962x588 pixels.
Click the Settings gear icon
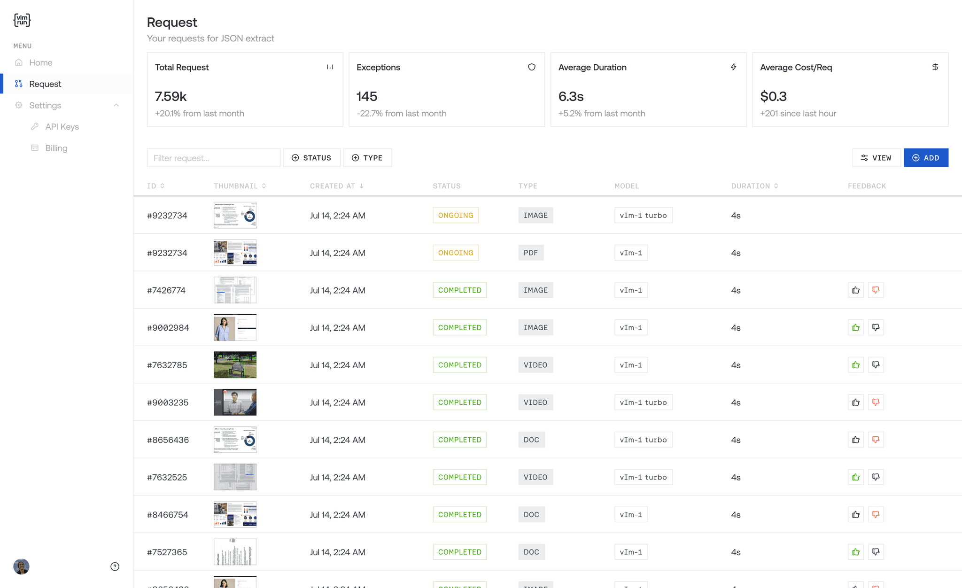(19, 105)
